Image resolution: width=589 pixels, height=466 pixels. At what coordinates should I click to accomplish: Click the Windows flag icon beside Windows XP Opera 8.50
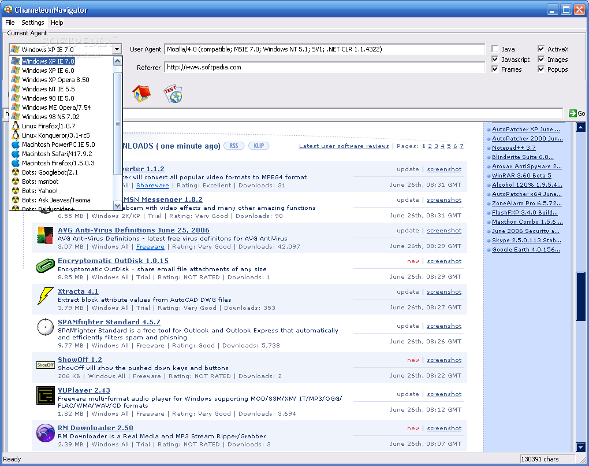coord(16,80)
